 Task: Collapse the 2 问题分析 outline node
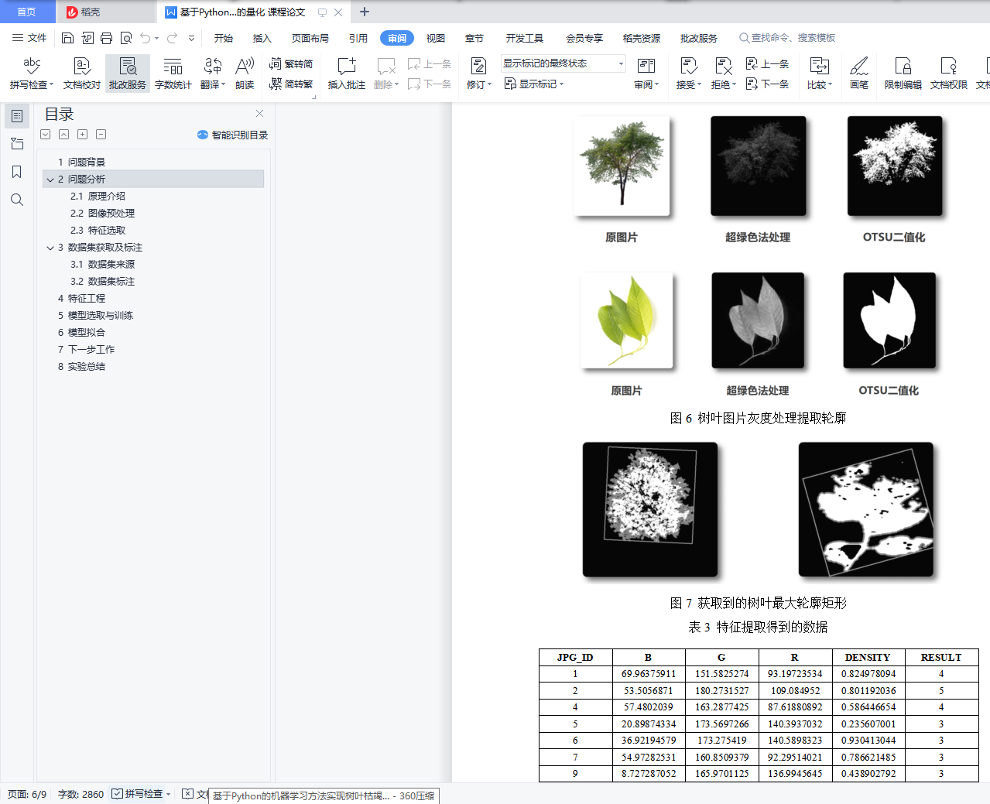click(50, 180)
